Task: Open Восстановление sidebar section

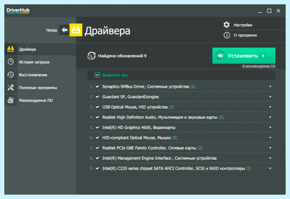Action: (40, 75)
